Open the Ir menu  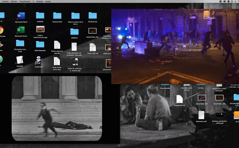tap(33, 1)
